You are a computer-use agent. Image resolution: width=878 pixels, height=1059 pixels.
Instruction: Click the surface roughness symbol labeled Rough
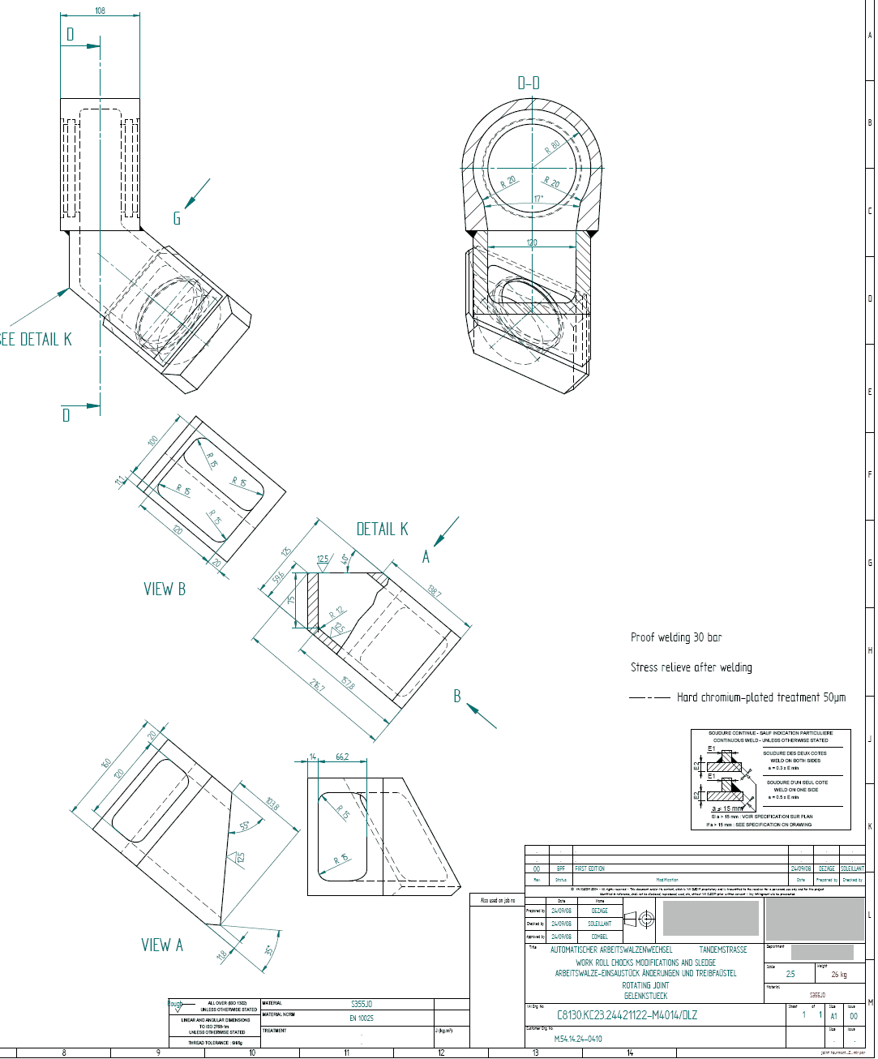[175, 1005]
